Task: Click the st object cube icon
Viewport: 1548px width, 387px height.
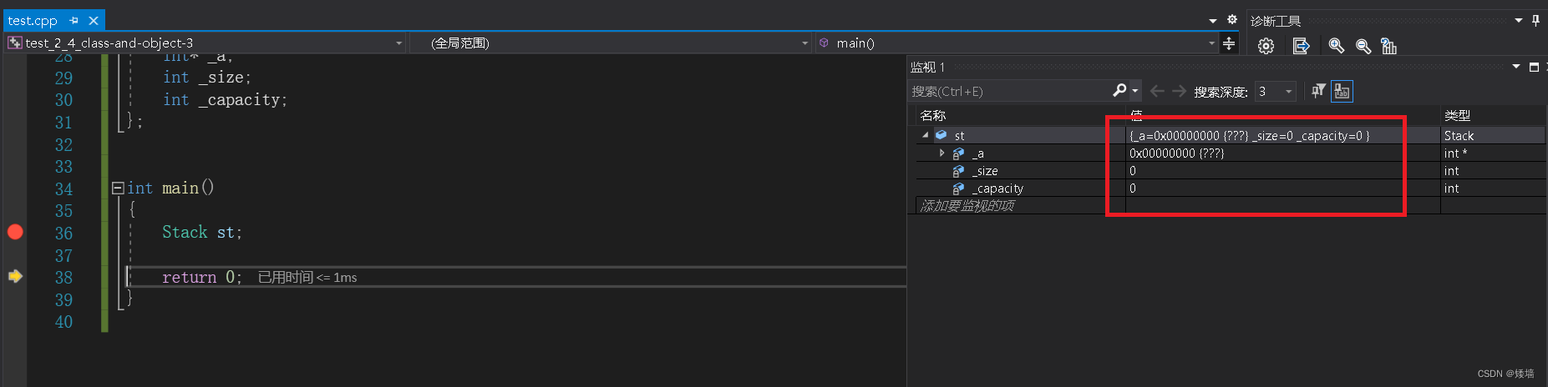Action: pyautogui.click(x=941, y=135)
